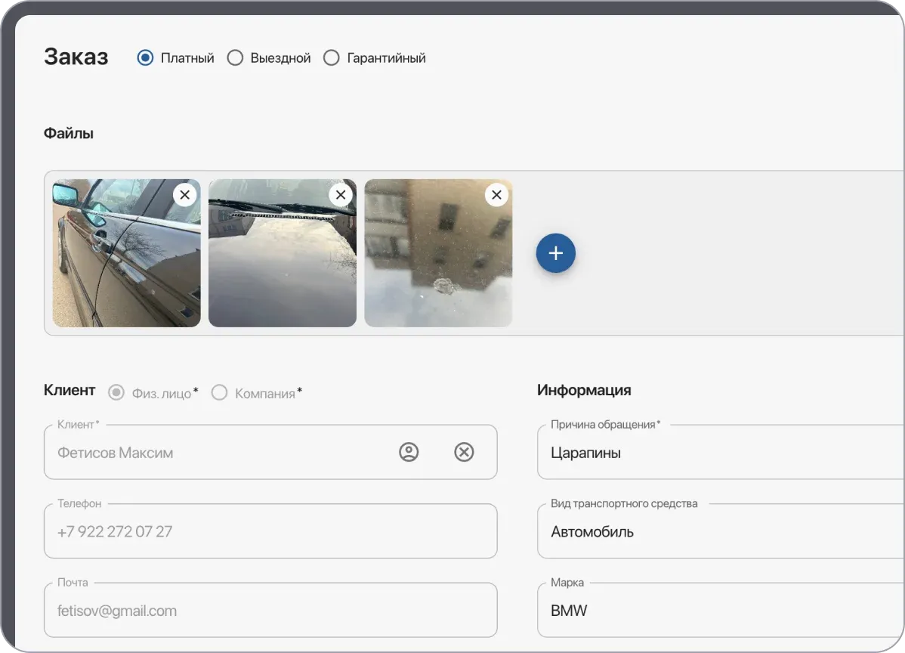Click the Клиент name field
Image resolution: width=905 pixels, height=653 pixels.
219,453
